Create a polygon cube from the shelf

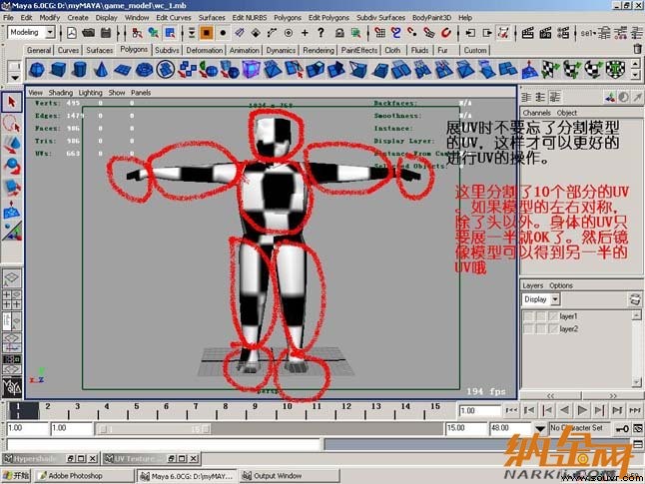tap(59, 69)
